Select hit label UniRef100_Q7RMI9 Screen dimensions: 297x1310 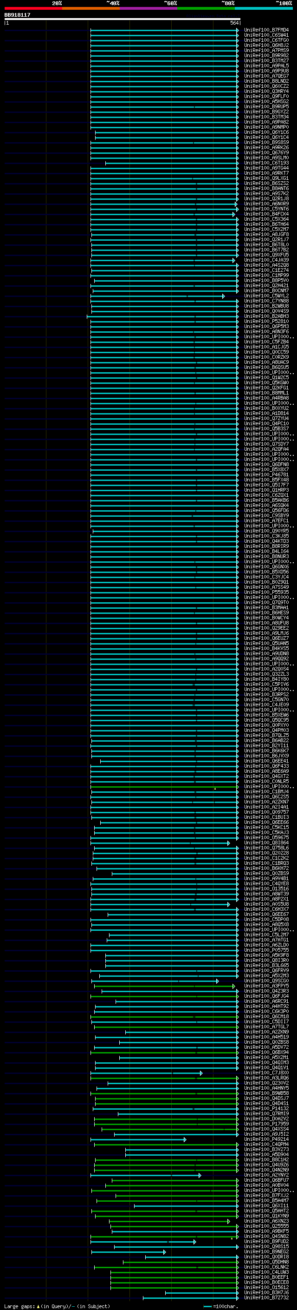tap(266, 1113)
